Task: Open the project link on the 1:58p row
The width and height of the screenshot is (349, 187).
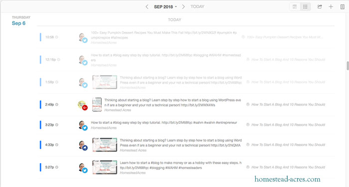Action: pyautogui.click(x=288, y=82)
